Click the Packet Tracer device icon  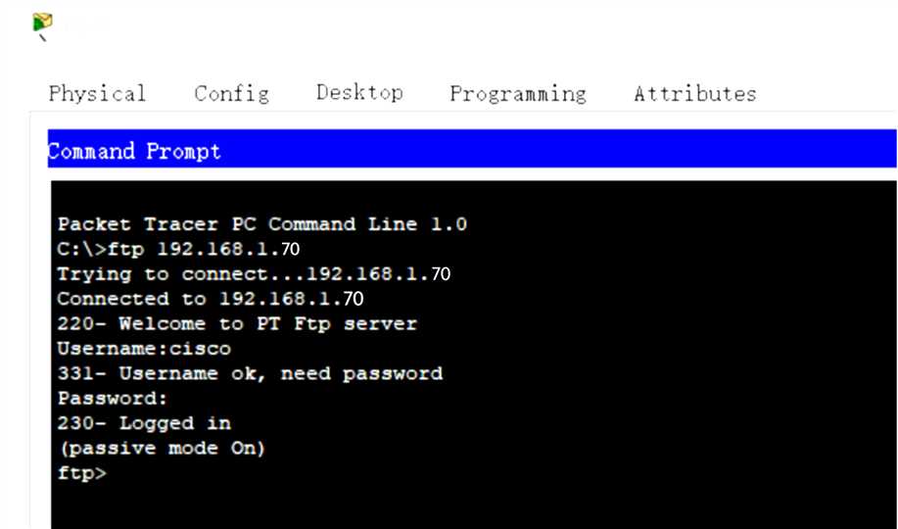pos(42,24)
